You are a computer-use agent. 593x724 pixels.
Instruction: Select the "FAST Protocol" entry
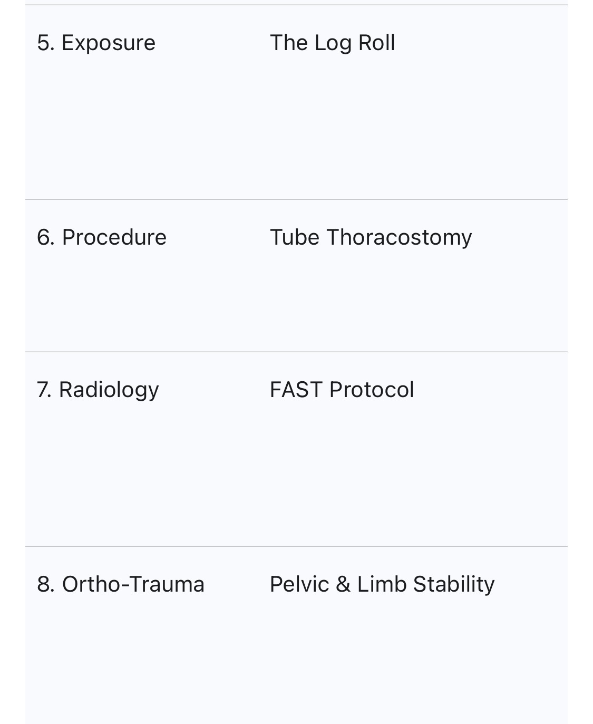(x=342, y=390)
